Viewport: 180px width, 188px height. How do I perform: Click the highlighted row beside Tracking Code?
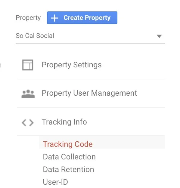pyautogui.click(x=102, y=142)
